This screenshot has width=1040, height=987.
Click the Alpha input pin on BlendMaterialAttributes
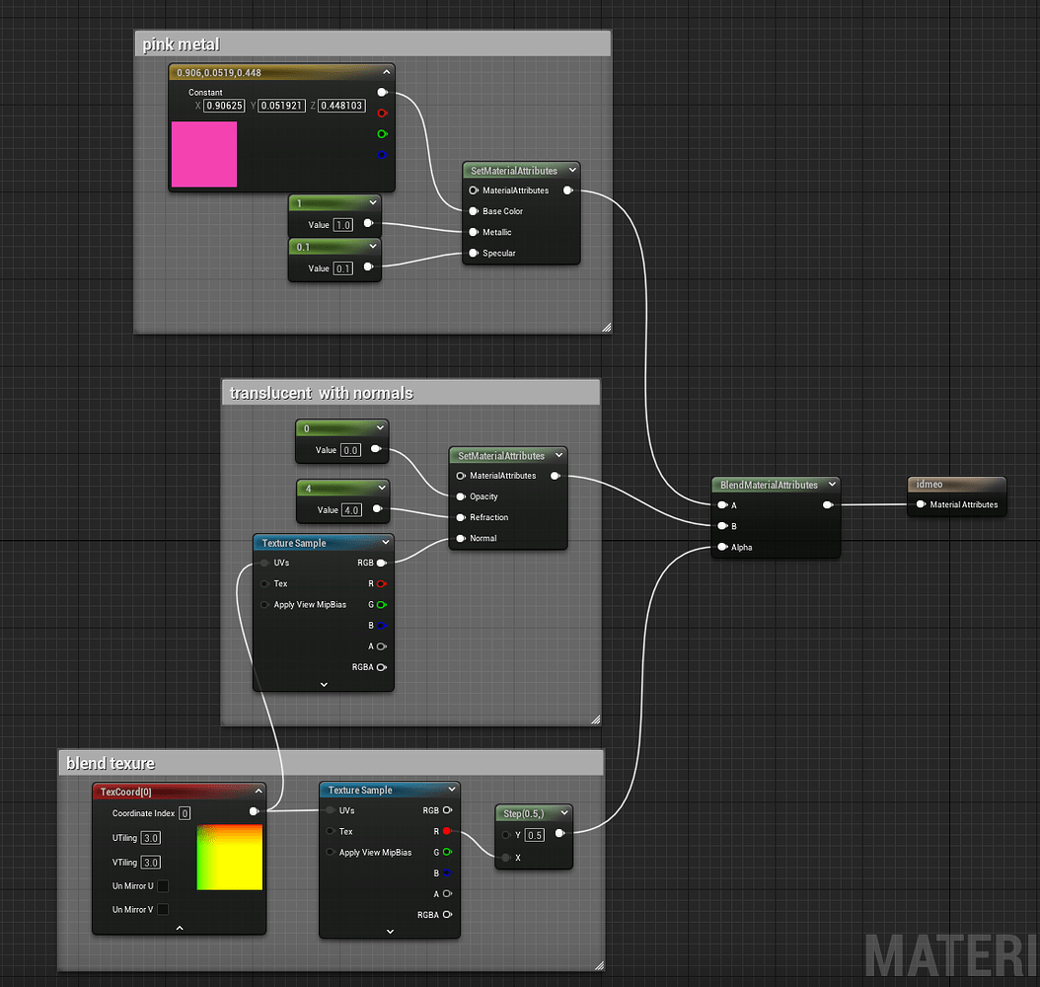point(721,548)
